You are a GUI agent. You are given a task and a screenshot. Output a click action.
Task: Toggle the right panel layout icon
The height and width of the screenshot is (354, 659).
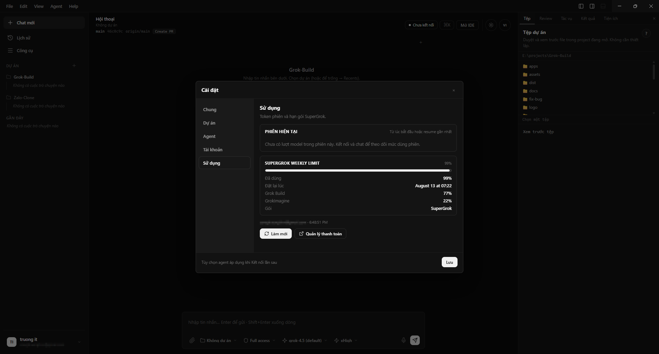pyautogui.click(x=592, y=6)
